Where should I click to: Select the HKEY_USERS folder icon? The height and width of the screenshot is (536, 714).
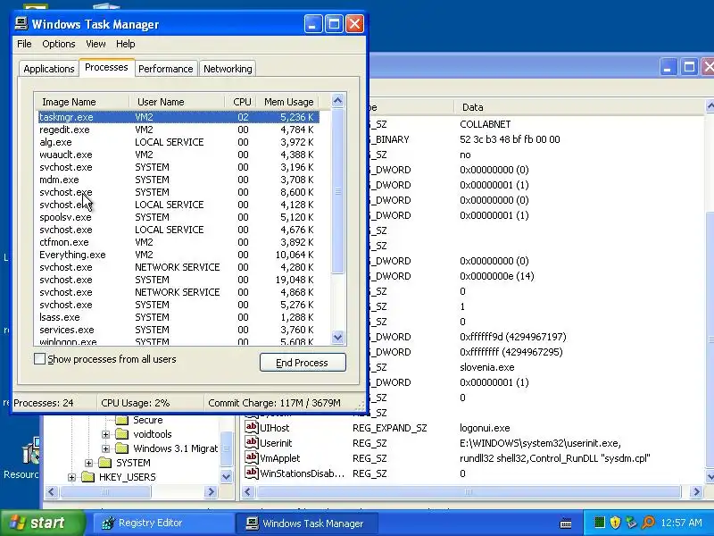pyautogui.click(x=87, y=477)
